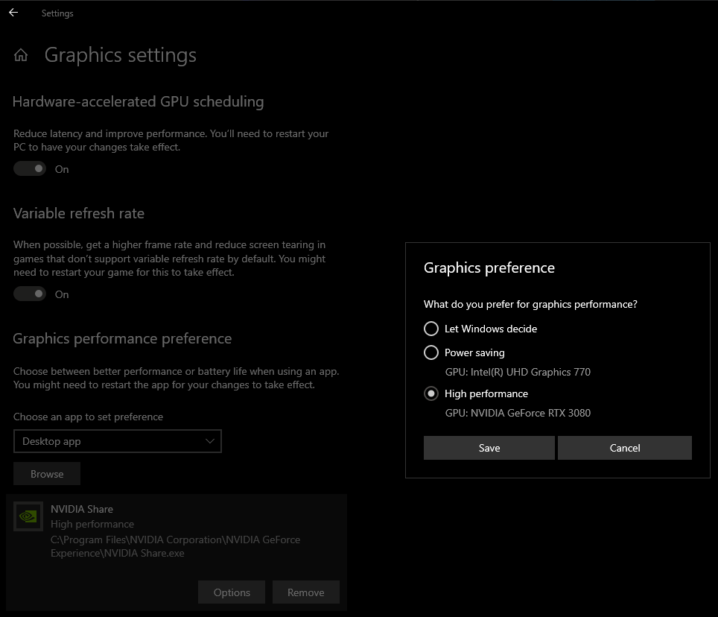The image size is (718, 617).
Task: Open Options for NVIDIA Share
Action: [x=232, y=592]
